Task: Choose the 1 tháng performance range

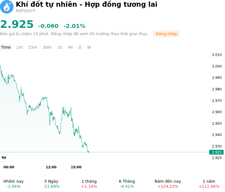Action: tap(89, 184)
